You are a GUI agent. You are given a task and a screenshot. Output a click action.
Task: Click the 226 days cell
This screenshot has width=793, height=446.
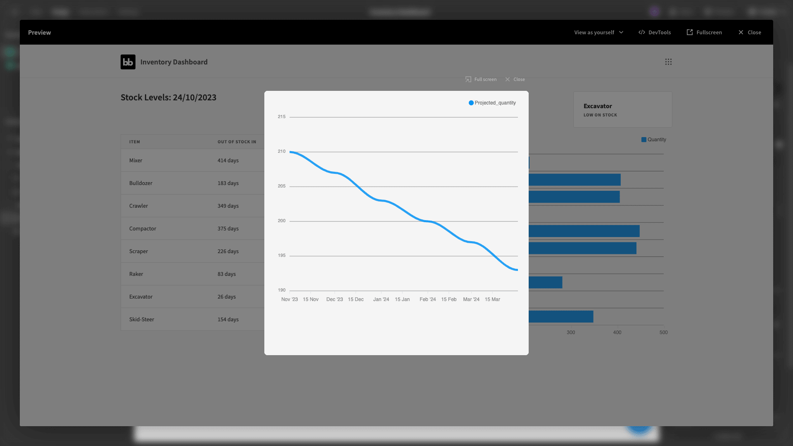(x=228, y=251)
